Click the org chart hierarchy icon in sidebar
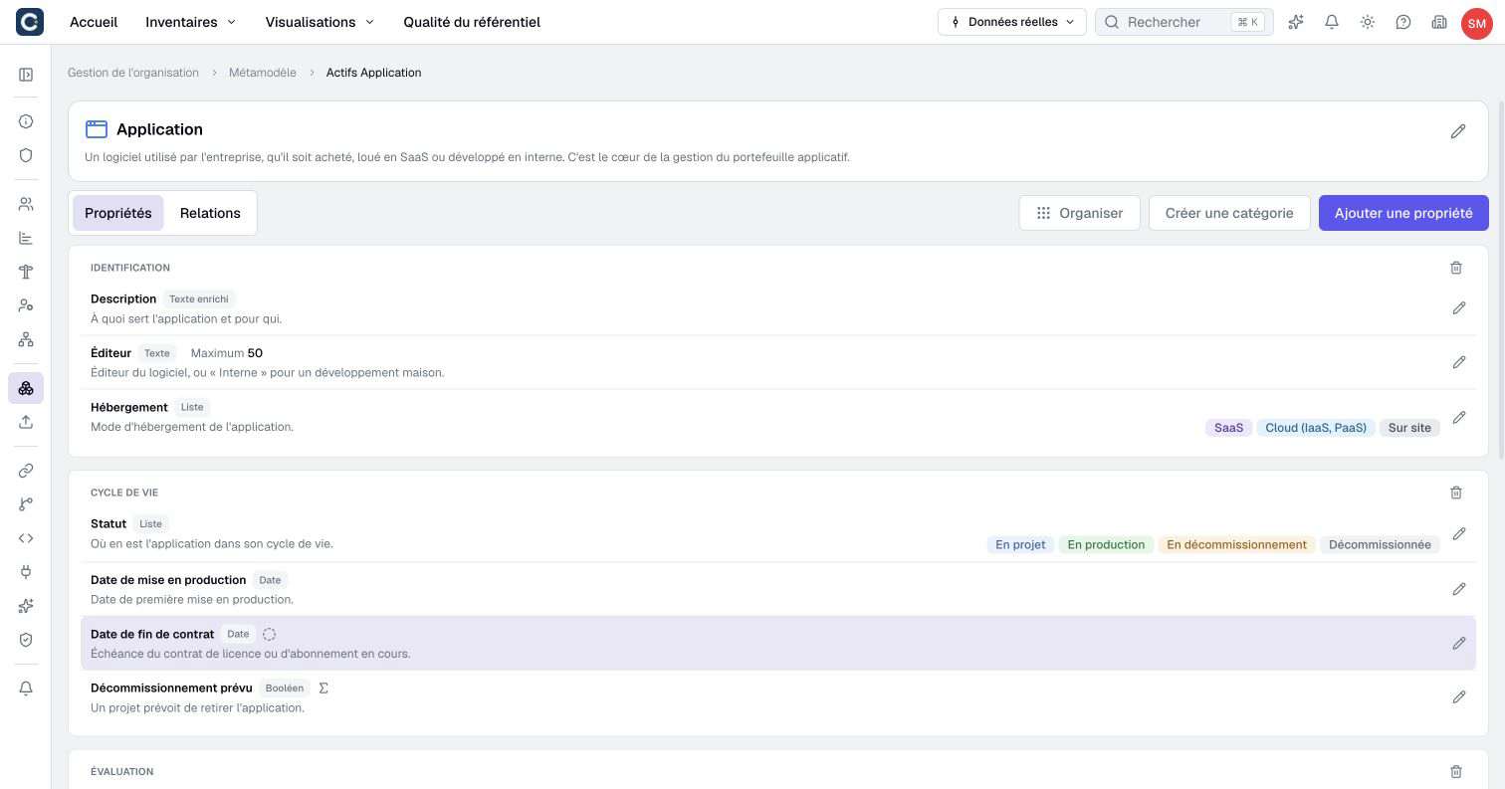The height and width of the screenshot is (789, 1505). [26, 339]
